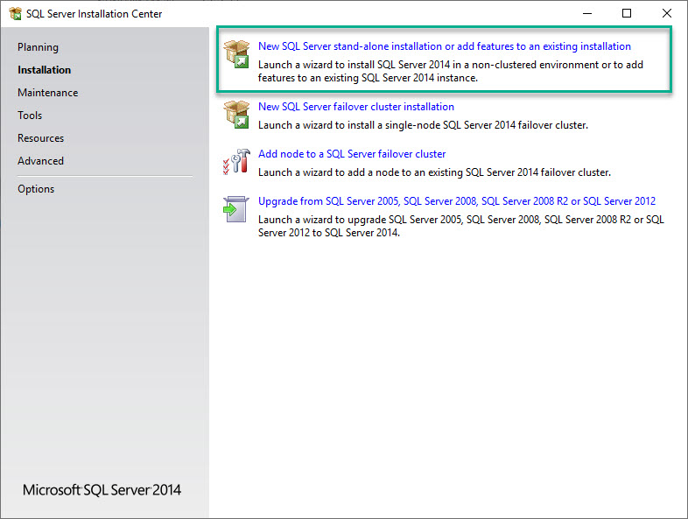Click the stand-alone installation box icon
688x519 pixels.
[236, 54]
